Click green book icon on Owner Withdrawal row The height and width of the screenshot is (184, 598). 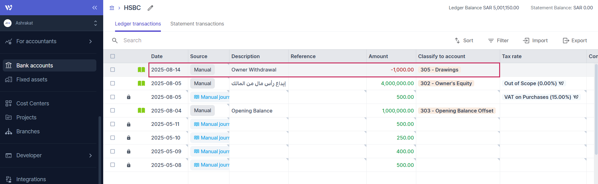(x=141, y=70)
